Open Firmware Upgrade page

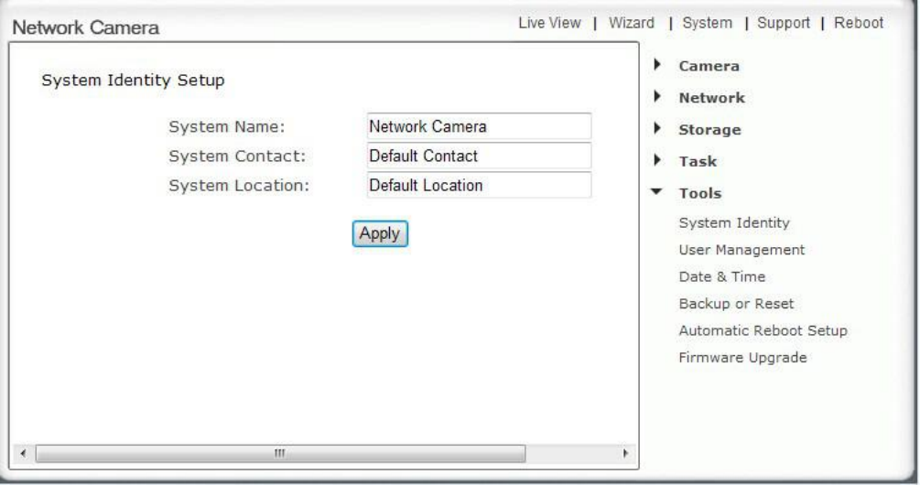point(742,358)
